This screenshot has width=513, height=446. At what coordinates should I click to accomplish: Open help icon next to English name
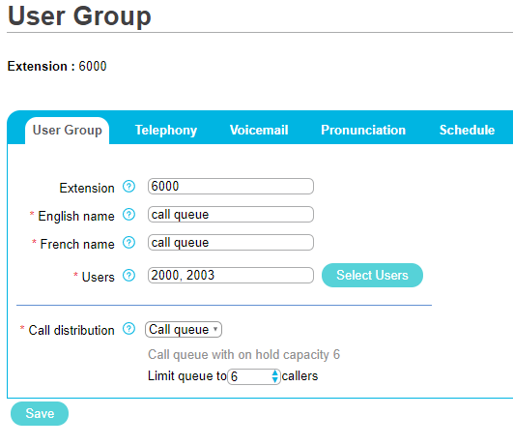click(128, 215)
